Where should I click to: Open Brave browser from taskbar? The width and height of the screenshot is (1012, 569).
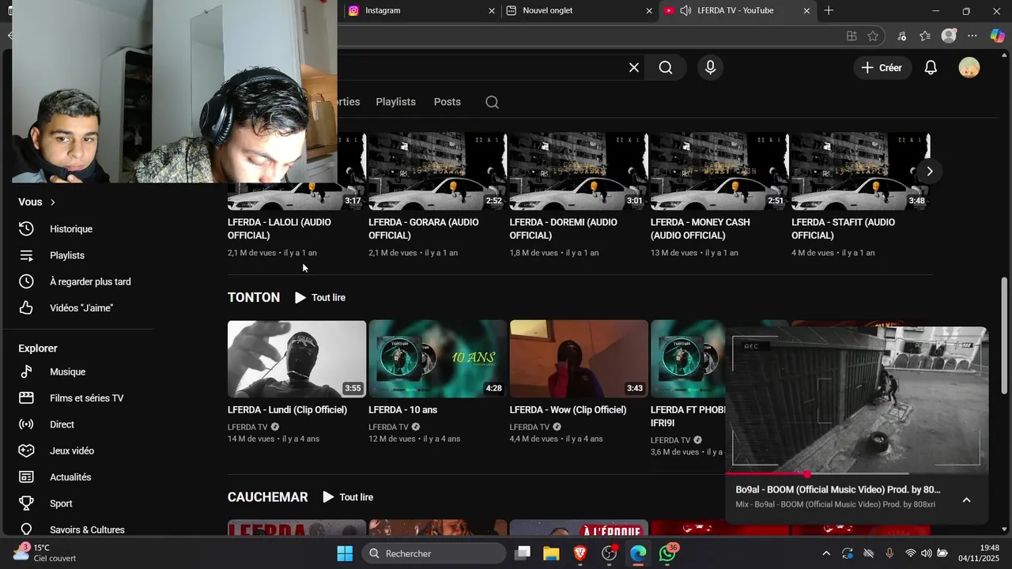580,553
